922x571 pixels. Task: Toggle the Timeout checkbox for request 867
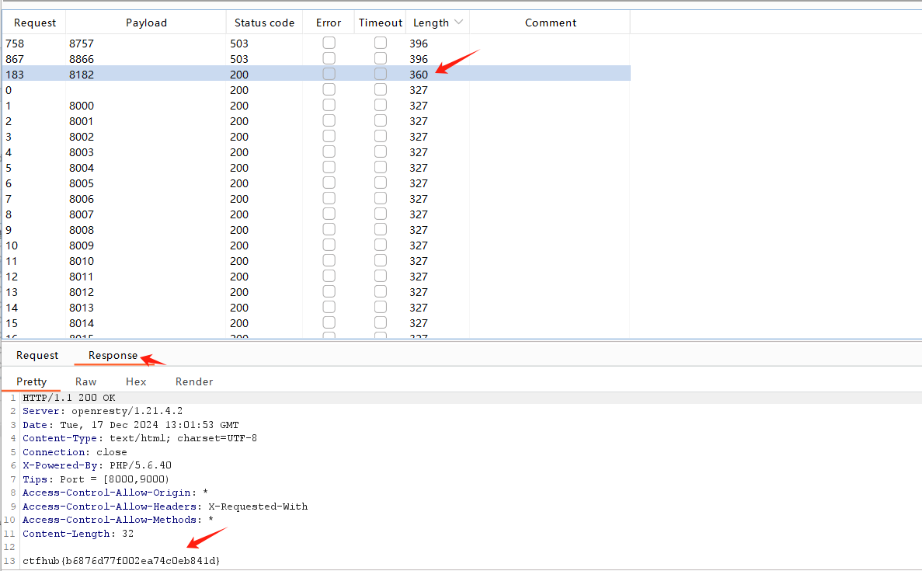380,58
